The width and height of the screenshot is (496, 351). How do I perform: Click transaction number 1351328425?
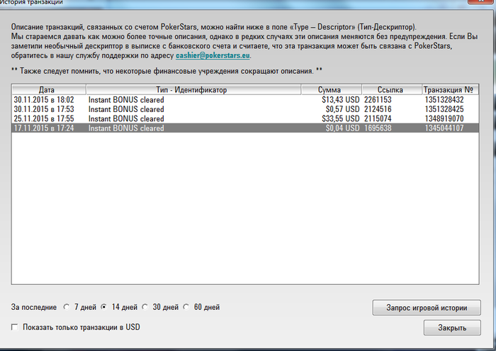pos(444,109)
